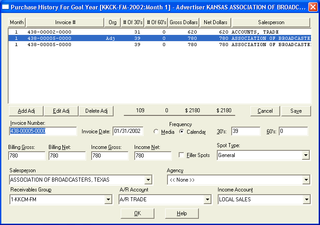Click the Income Gross input field
The height and width of the screenshot is (225, 320).
point(110,156)
